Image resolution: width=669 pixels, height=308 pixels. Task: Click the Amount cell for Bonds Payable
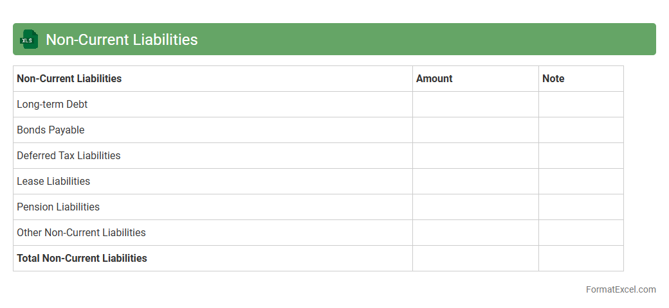coord(475,130)
